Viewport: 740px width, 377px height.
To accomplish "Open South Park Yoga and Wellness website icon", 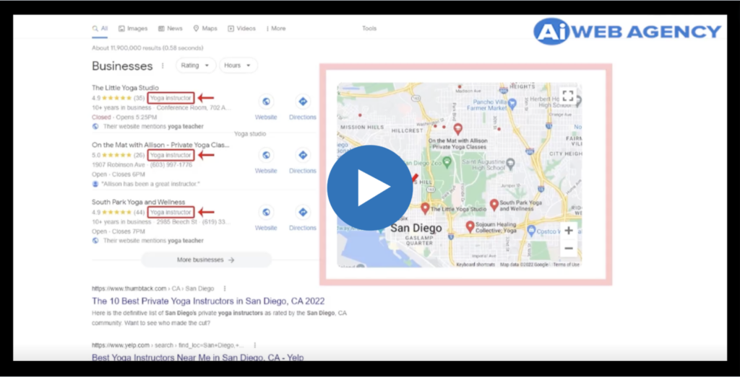I will click(266, 213).
